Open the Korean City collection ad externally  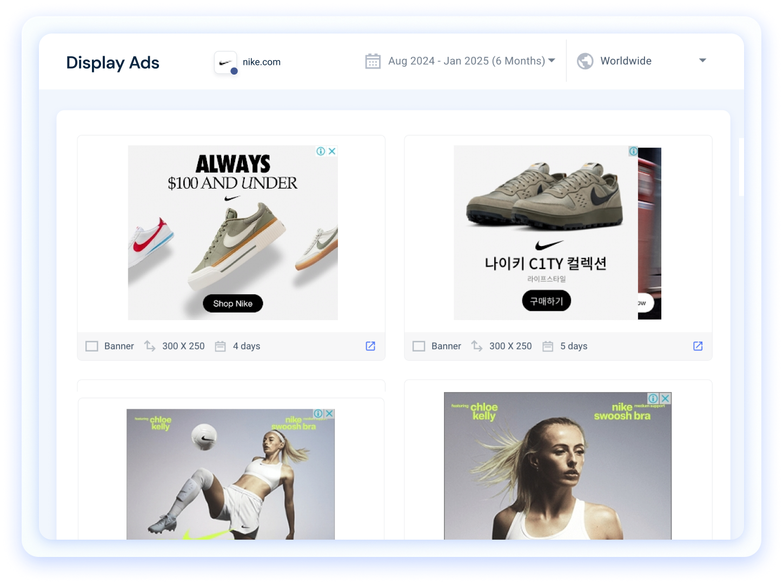coord(698,346)
